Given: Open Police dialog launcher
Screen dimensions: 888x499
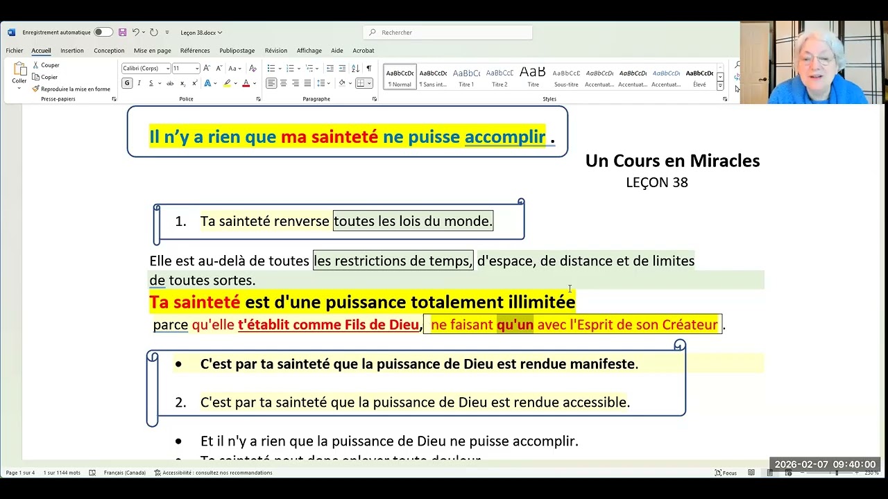Looking at the screenshot, I should [258, 99].
